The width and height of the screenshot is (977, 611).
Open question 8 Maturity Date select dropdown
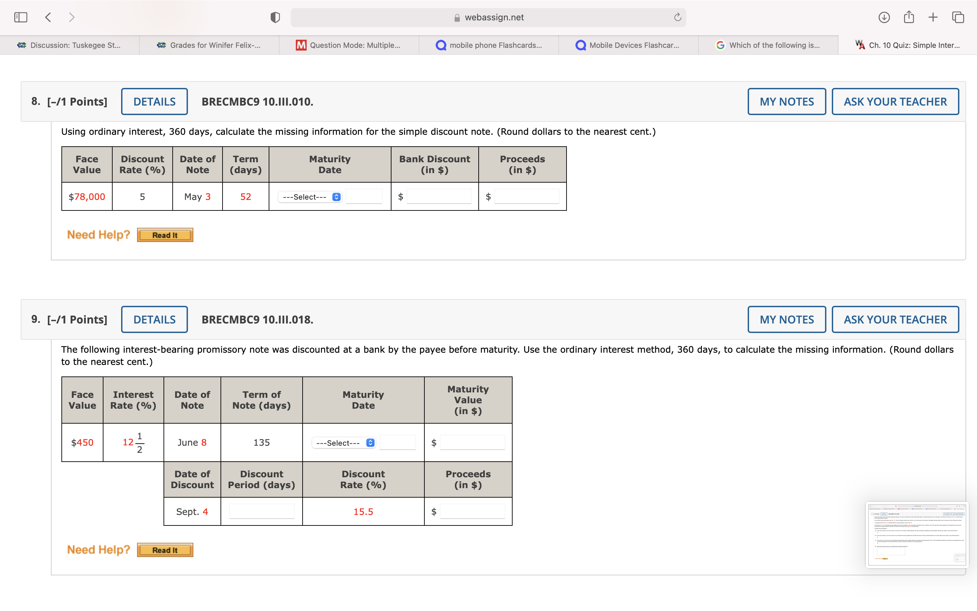point(310,197)
